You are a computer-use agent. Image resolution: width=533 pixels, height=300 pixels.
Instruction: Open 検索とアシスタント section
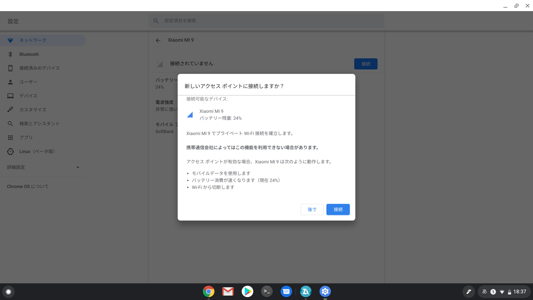click(43, 124)
